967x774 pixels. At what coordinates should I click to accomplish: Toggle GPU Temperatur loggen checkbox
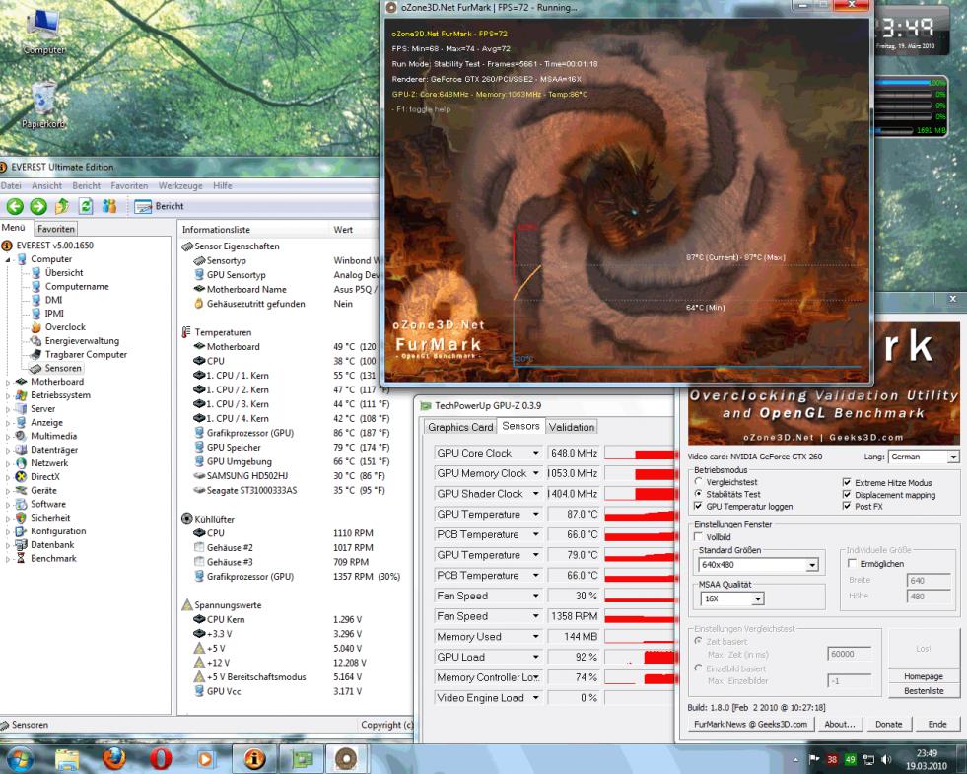pos(698,507)
